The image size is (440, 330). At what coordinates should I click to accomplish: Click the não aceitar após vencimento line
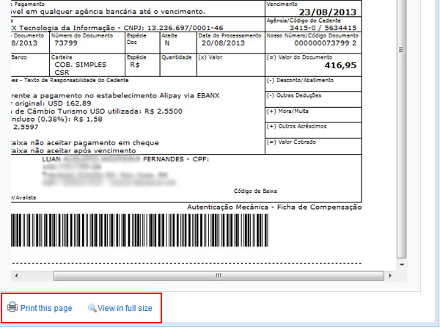(x=73, y=150)
